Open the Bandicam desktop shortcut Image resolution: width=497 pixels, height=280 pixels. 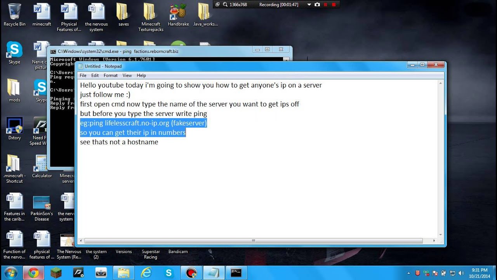pyautogui.click(x=178, y=252)
